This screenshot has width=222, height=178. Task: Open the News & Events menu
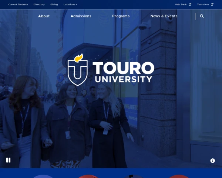point(164,16)
